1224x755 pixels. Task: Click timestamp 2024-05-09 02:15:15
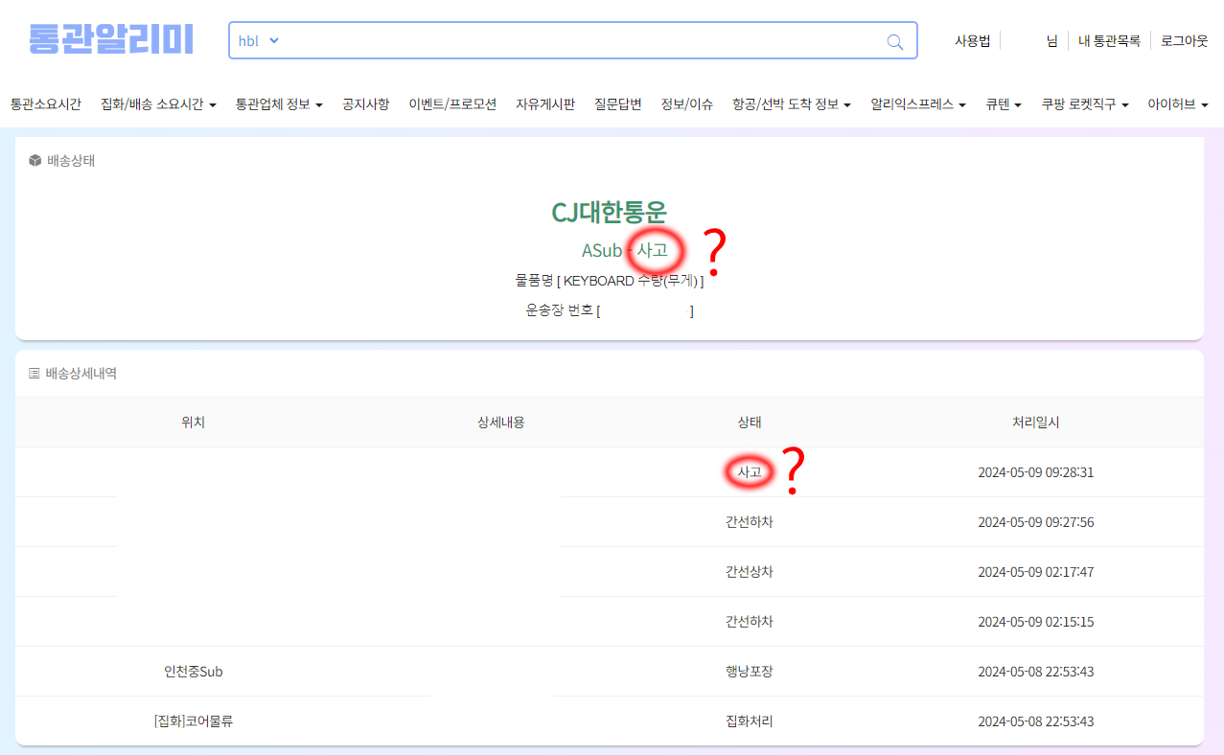pyautogui.click(x=1035, y=622)
